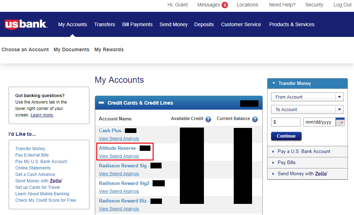Click the Security link
The height and width of the screenshot is (215, 354).
click(314, 5)
